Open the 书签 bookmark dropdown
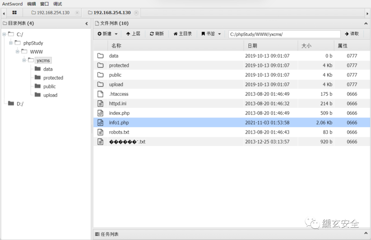Viewport: 371px width, 240px height. [x=211, y=34]
